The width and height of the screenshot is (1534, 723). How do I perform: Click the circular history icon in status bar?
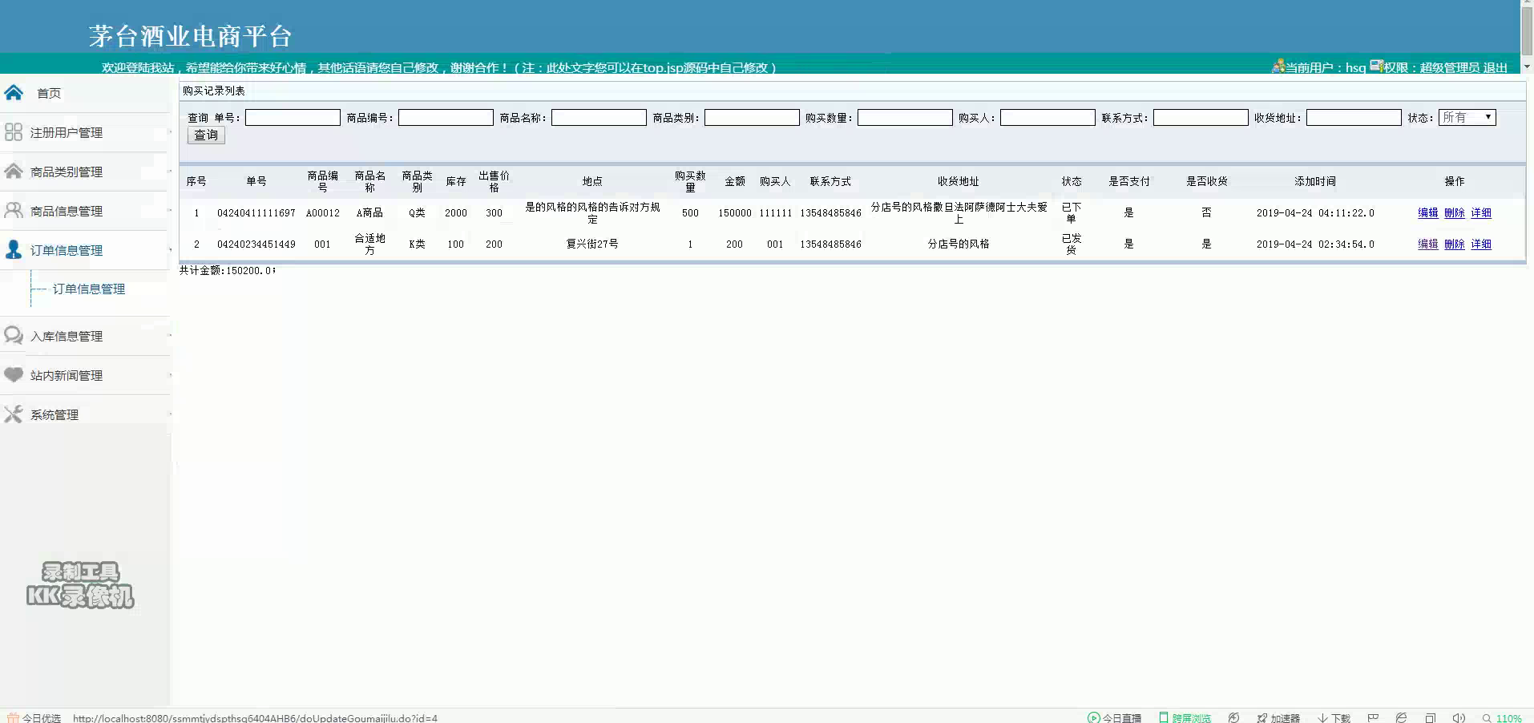point(1234,717)
